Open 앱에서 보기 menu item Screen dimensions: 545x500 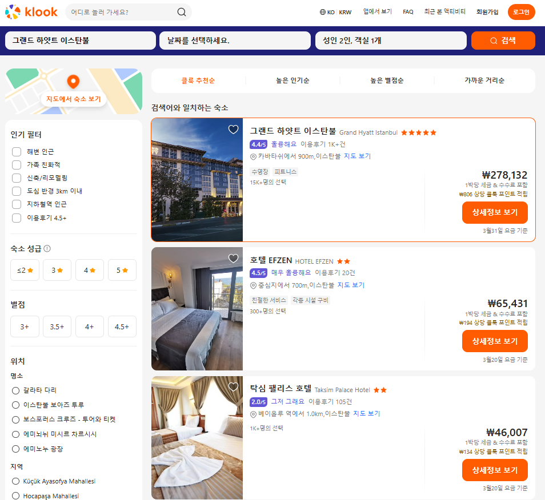[x=378, y=12]
